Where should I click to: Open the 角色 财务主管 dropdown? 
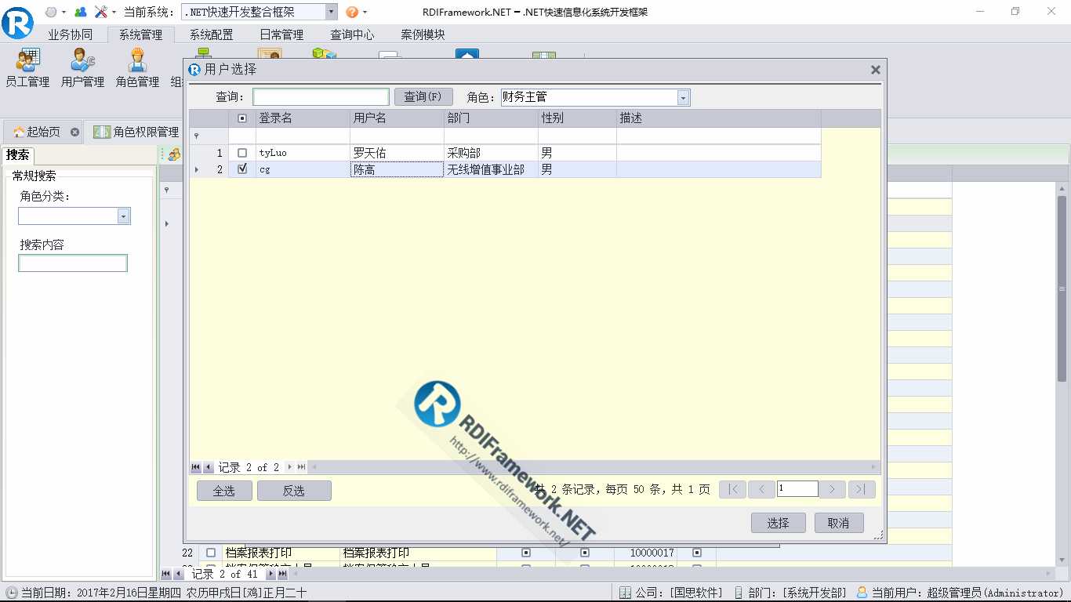683,97
